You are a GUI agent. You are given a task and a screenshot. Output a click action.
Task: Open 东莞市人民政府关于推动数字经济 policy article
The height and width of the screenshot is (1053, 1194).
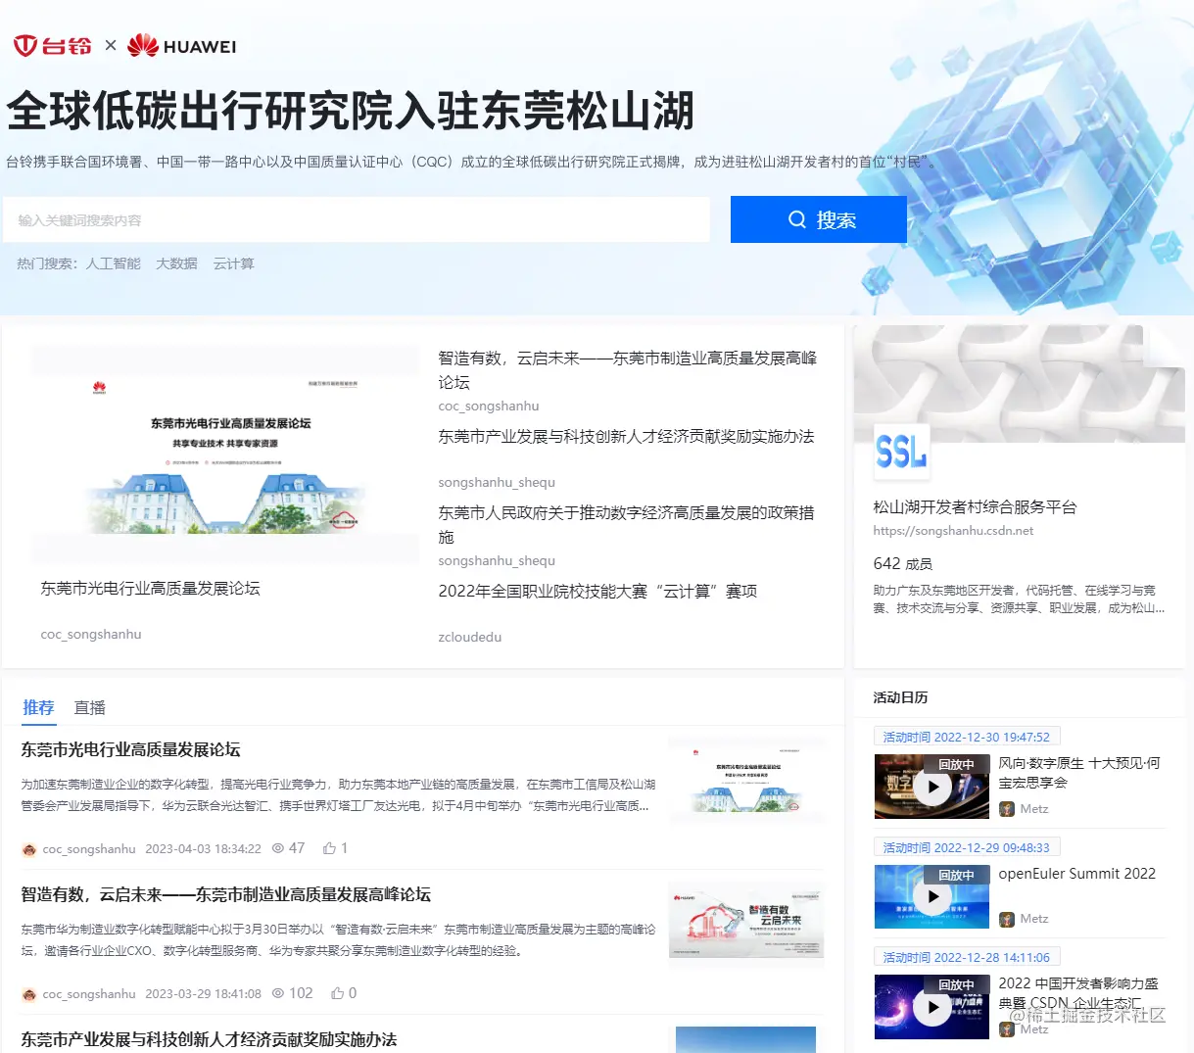click(x=626, y=524)
